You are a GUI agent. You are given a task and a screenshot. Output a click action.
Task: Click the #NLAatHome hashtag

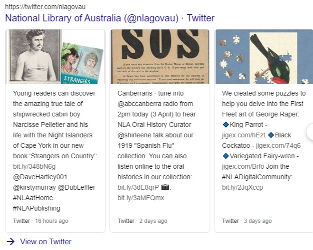(x=35, y=198)
